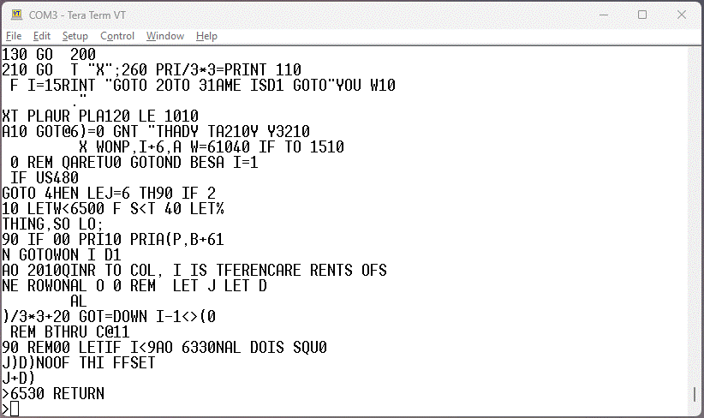Viewport: 704px width, 418px height.
Task: Minimize the Tera Term window
Action: (x=602, y=15)
